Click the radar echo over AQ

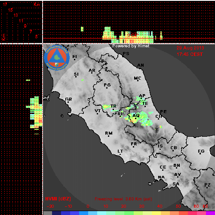coord(138,118)
